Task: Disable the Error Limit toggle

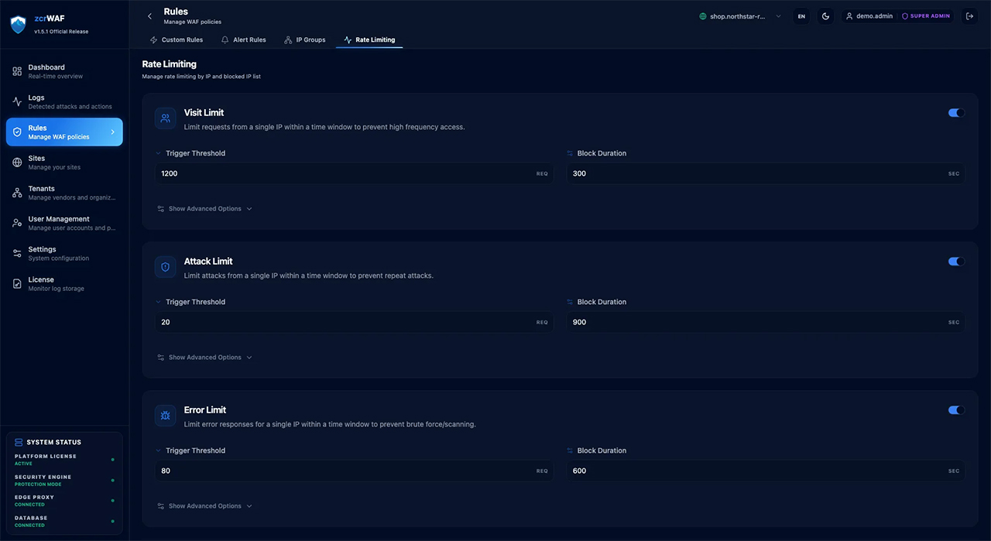Action: click(956, 410)
